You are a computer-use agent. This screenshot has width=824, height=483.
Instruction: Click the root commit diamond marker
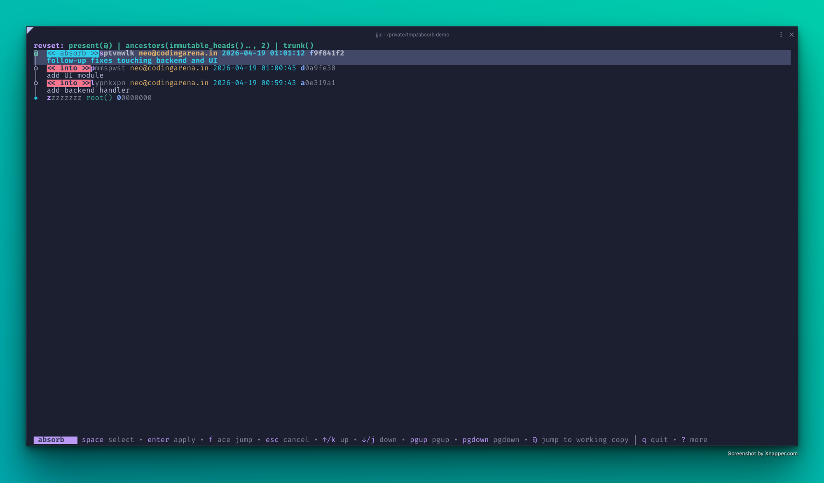[36, 98]
